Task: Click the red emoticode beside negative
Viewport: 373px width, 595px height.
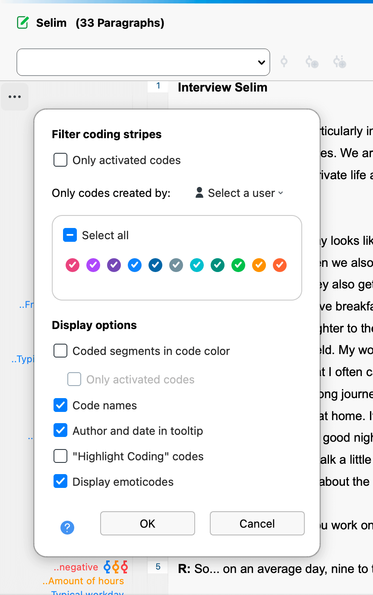Action: 124,567
